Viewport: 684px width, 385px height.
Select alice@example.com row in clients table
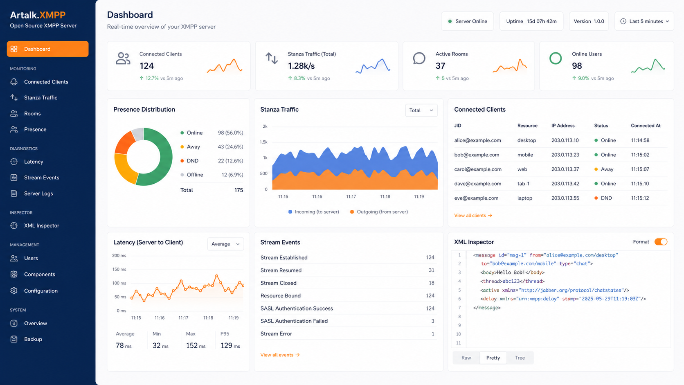tap(560, 140)
